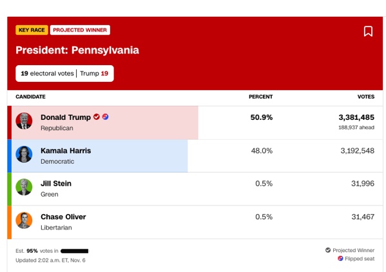Click the PERCENT column header

point(261,97)
